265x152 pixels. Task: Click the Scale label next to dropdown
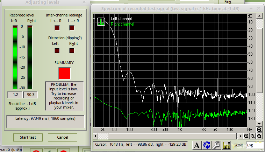[238, 145]
